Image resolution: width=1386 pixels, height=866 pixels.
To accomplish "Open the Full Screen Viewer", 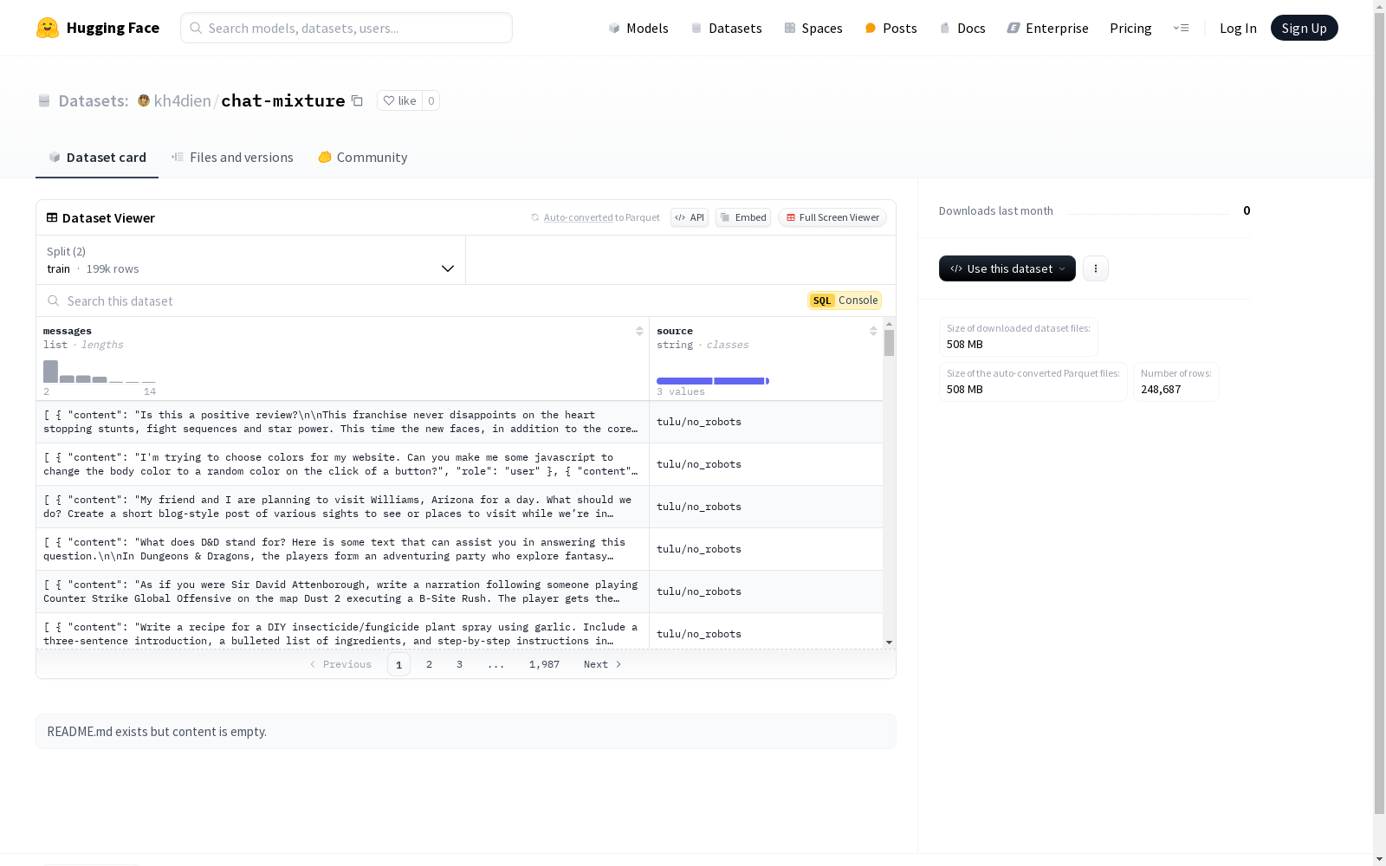I will point(832,217).
